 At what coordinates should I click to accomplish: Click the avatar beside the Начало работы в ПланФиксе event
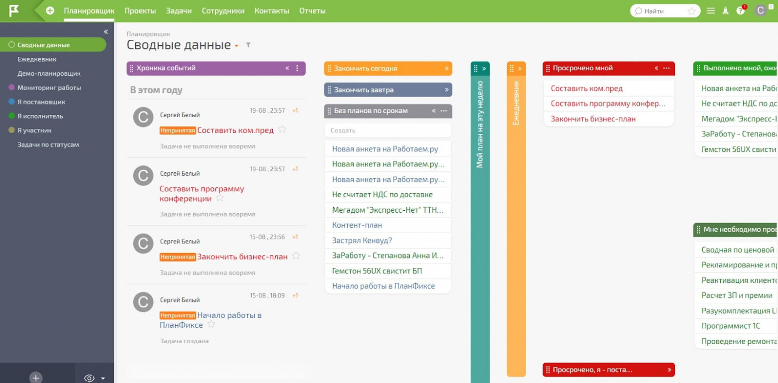pyautogui.click(x=143, y=302)
